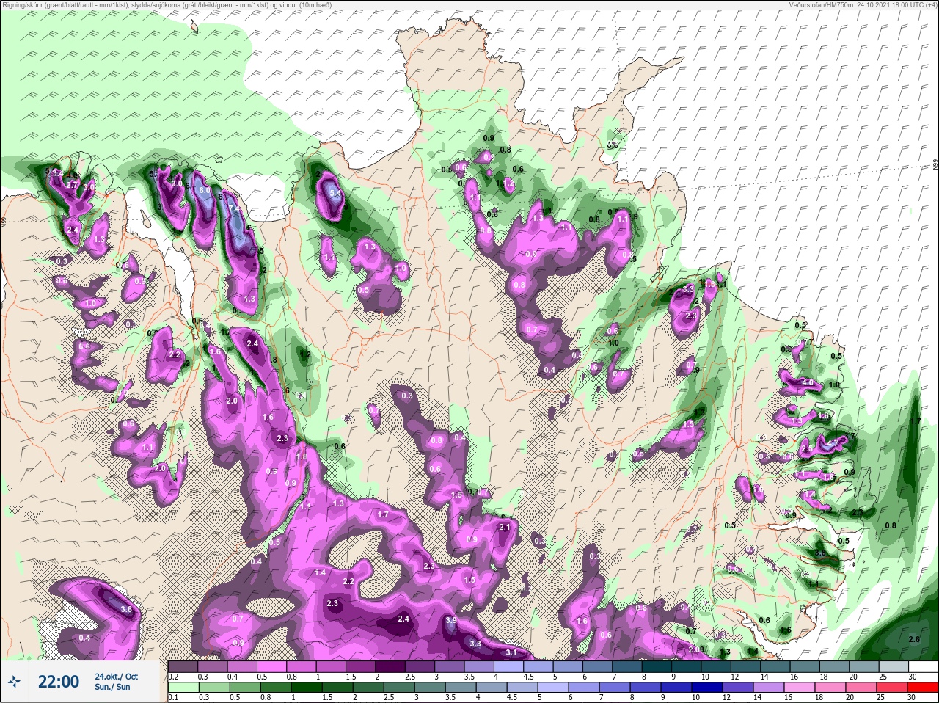Image resolution: width=939 pixels, height=703 pixels.
Task: Click the weekday label 'Sun./ Sun'
Action: coord(112,687)
